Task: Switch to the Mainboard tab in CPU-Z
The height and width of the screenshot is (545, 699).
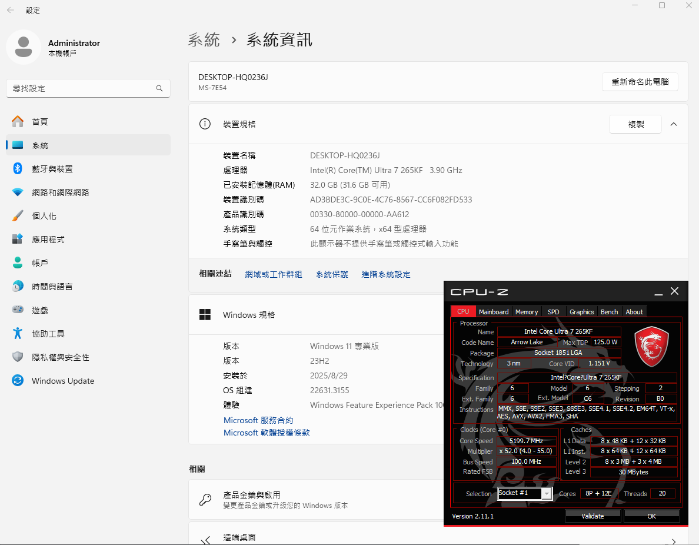Action: [x=494, y=312]
